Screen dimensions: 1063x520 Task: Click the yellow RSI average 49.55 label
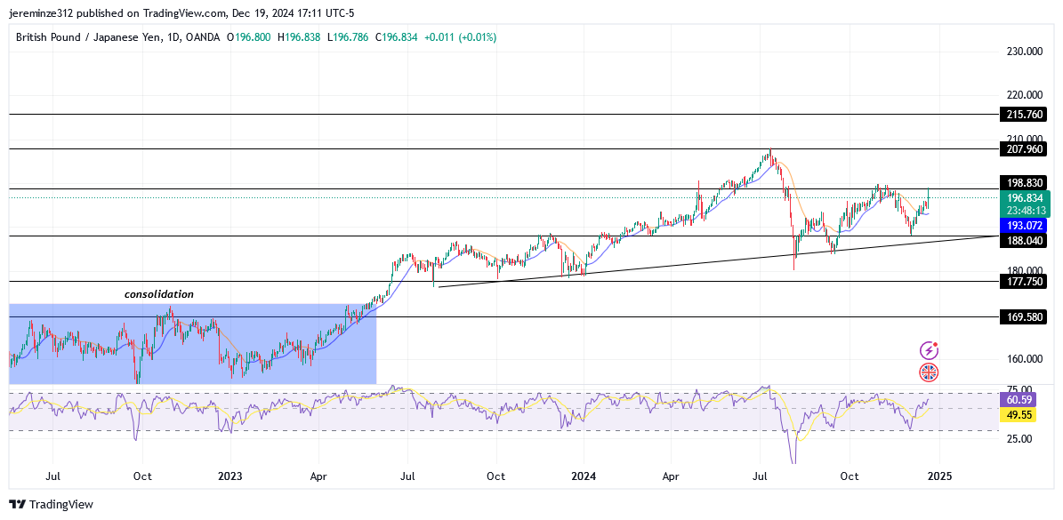(x=1019, y=415)
